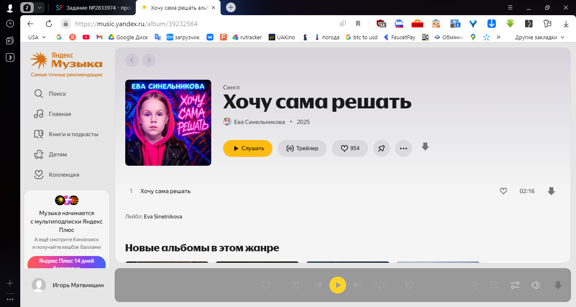Toggle shuffle in the player bar

coord(296,285)
